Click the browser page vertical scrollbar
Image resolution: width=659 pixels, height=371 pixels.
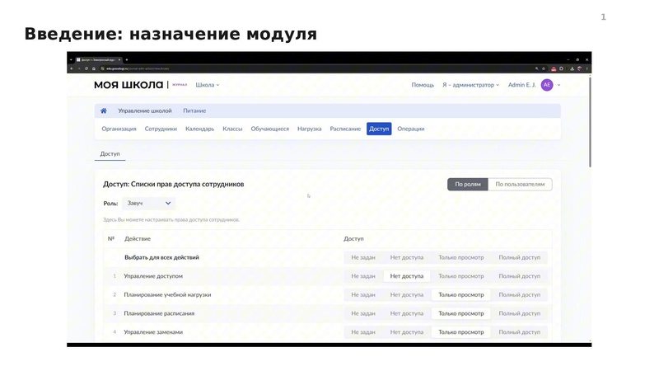pyautogui.click(x=590, y=122)
